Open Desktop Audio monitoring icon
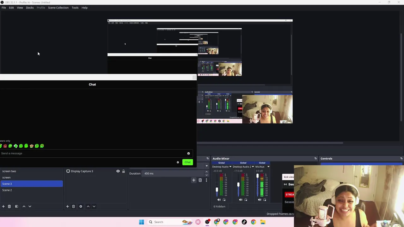This screenshot has width=404, height=227. (224, 200)
